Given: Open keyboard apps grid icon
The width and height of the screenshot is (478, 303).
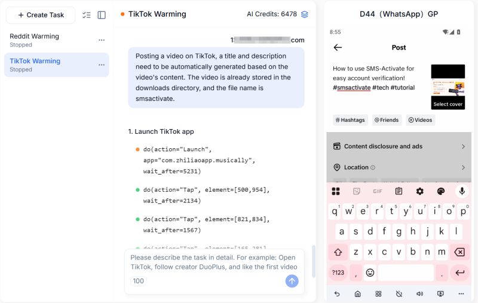Looking at the screenshot, I should point(336,191).
